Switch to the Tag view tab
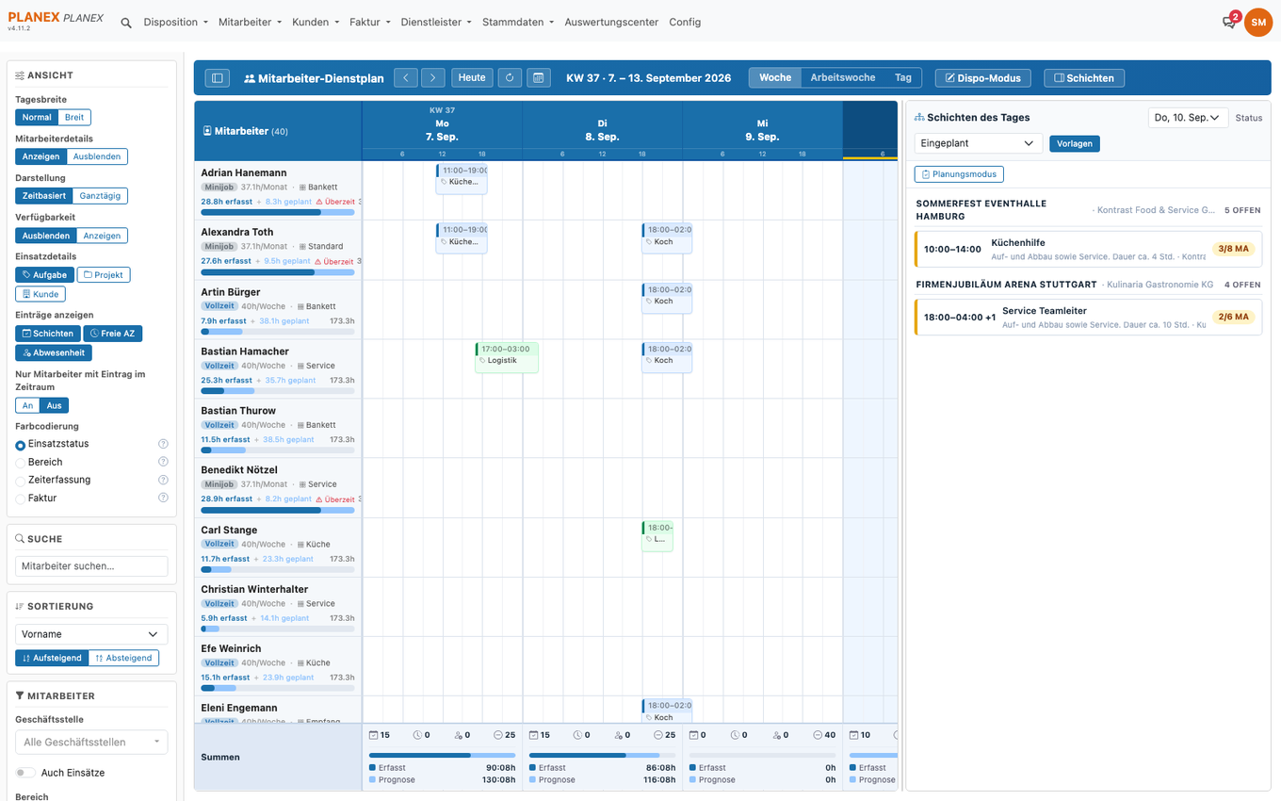Screen dimensions: 1281x801 tap(903, 78)
